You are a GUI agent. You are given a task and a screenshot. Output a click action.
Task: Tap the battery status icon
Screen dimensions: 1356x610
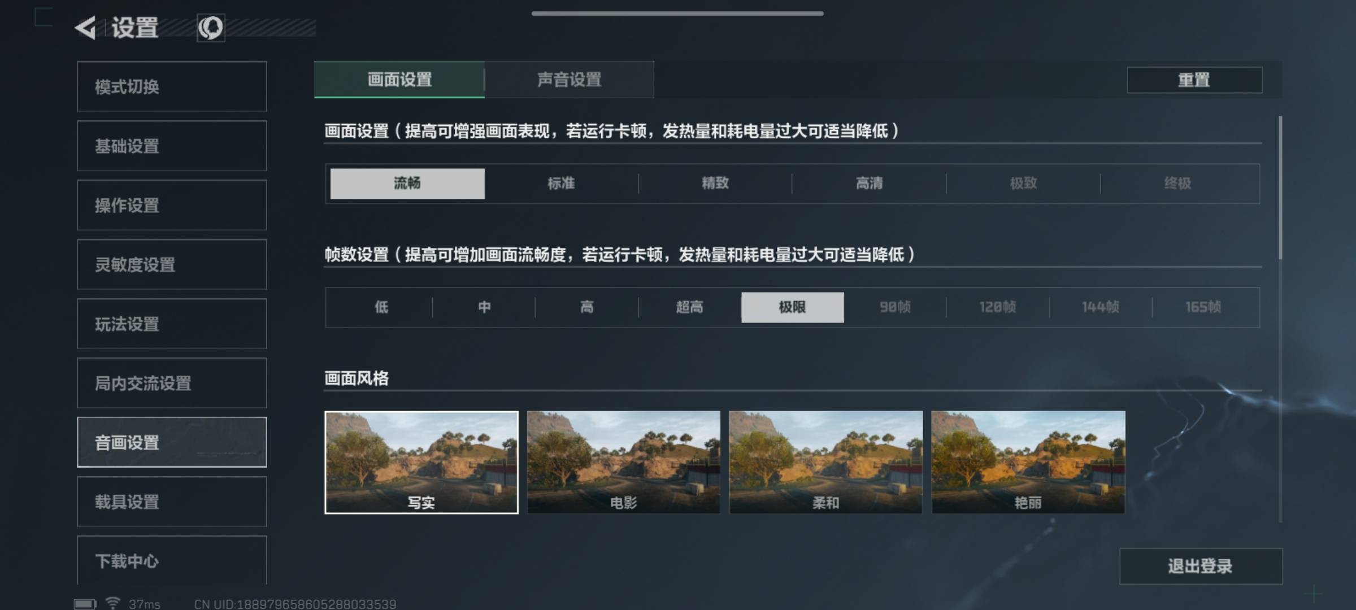click(85, 604)
